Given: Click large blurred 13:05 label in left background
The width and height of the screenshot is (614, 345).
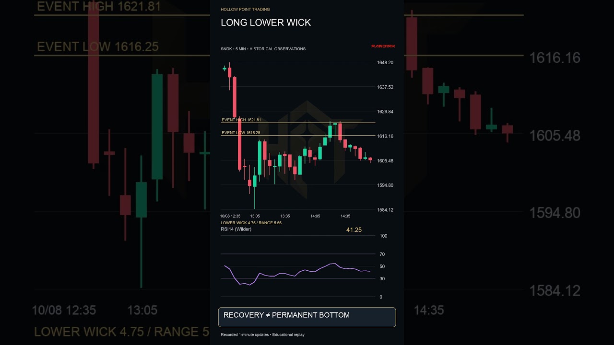Looking at the screenshot, I should [143, 310].
